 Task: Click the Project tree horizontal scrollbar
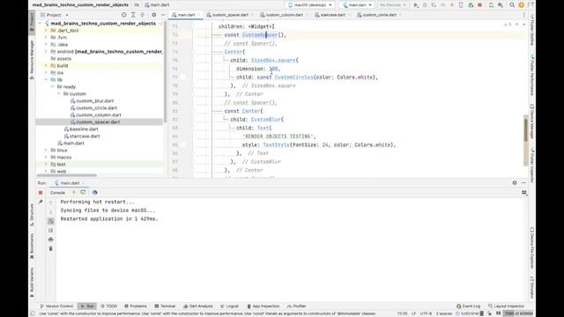(x=67, y=175)
